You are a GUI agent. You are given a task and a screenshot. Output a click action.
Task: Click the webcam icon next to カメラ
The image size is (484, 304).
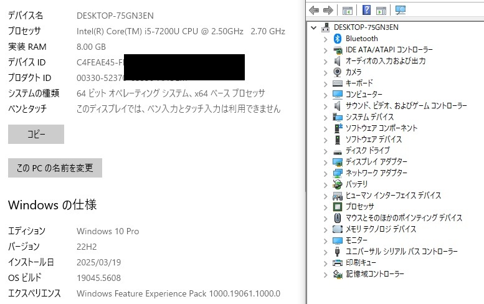(x=338, y=72)
